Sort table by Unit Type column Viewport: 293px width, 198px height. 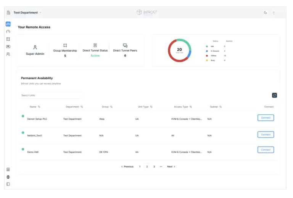(x=145, y=107)
